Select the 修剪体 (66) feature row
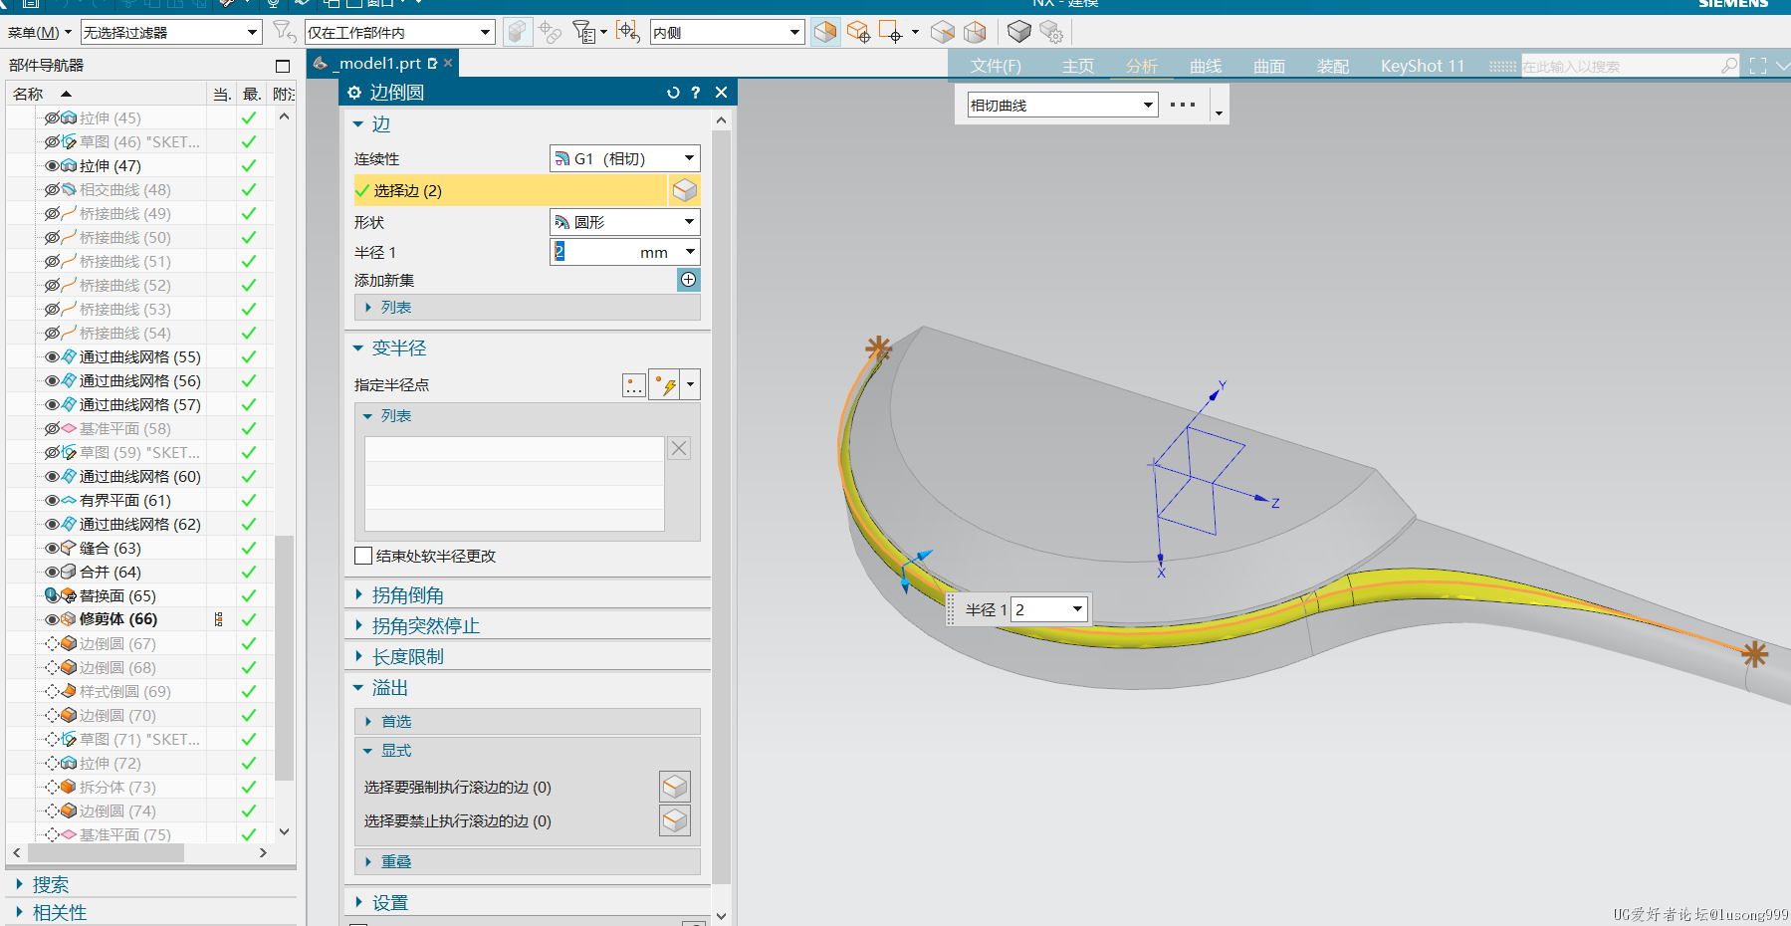The width and height of the screenshot is (1791, 926). pyautogui.click(x=118, y=619)
